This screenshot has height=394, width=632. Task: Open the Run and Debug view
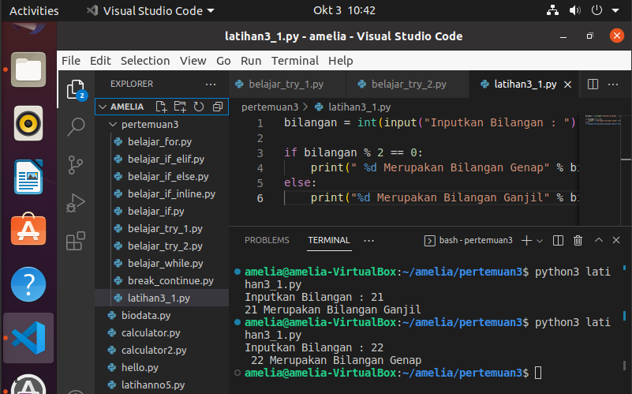click(76, 203)
